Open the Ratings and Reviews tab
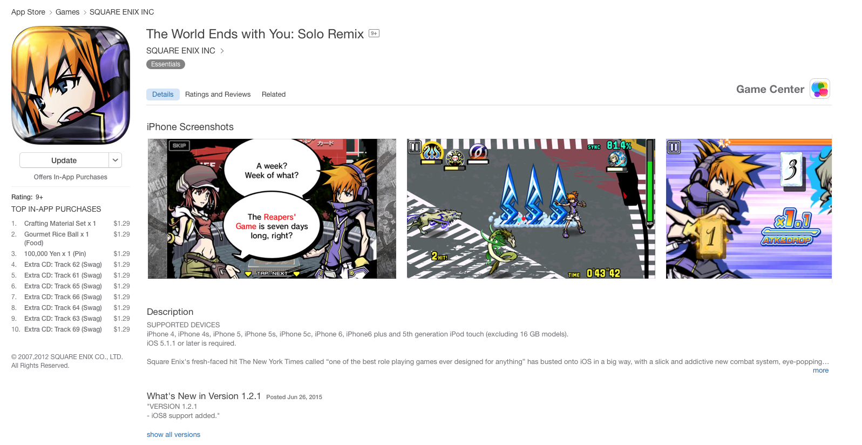 (218, 95)
